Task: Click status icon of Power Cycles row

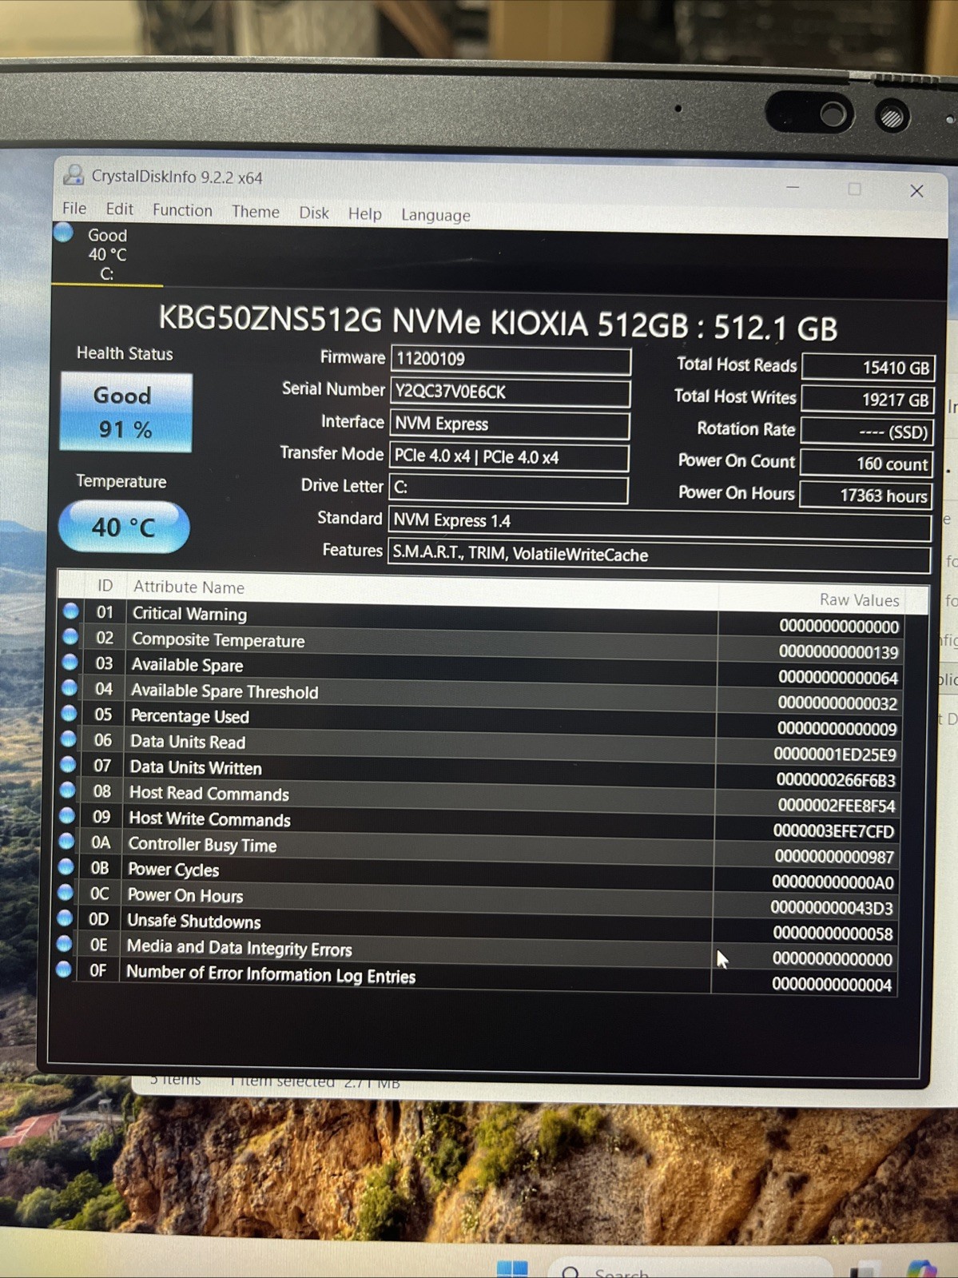Action: (66, 866)
